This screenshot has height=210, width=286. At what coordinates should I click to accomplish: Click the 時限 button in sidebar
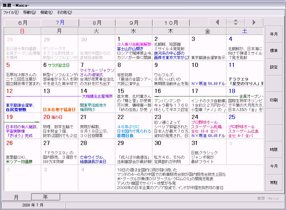[x=274, y=150]
